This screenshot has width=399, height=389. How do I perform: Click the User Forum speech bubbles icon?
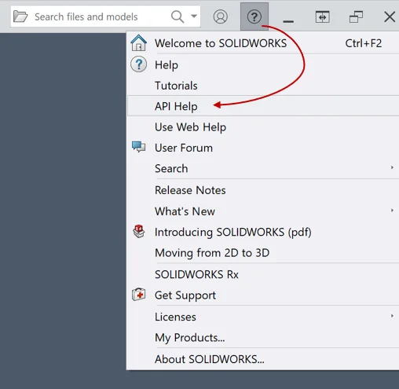pyautogui.click(x=138, y=147)
